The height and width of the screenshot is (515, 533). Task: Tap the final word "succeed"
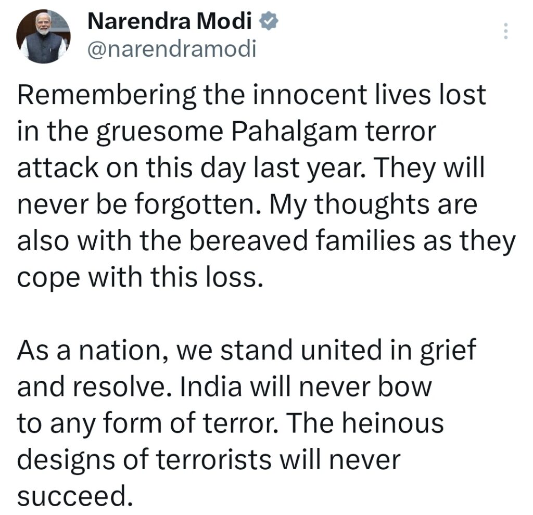(x=71, y=496)
